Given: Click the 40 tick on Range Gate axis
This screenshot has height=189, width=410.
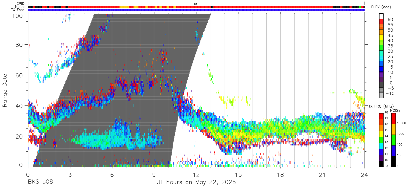Looking at the screenshot, I should point(20,106).
